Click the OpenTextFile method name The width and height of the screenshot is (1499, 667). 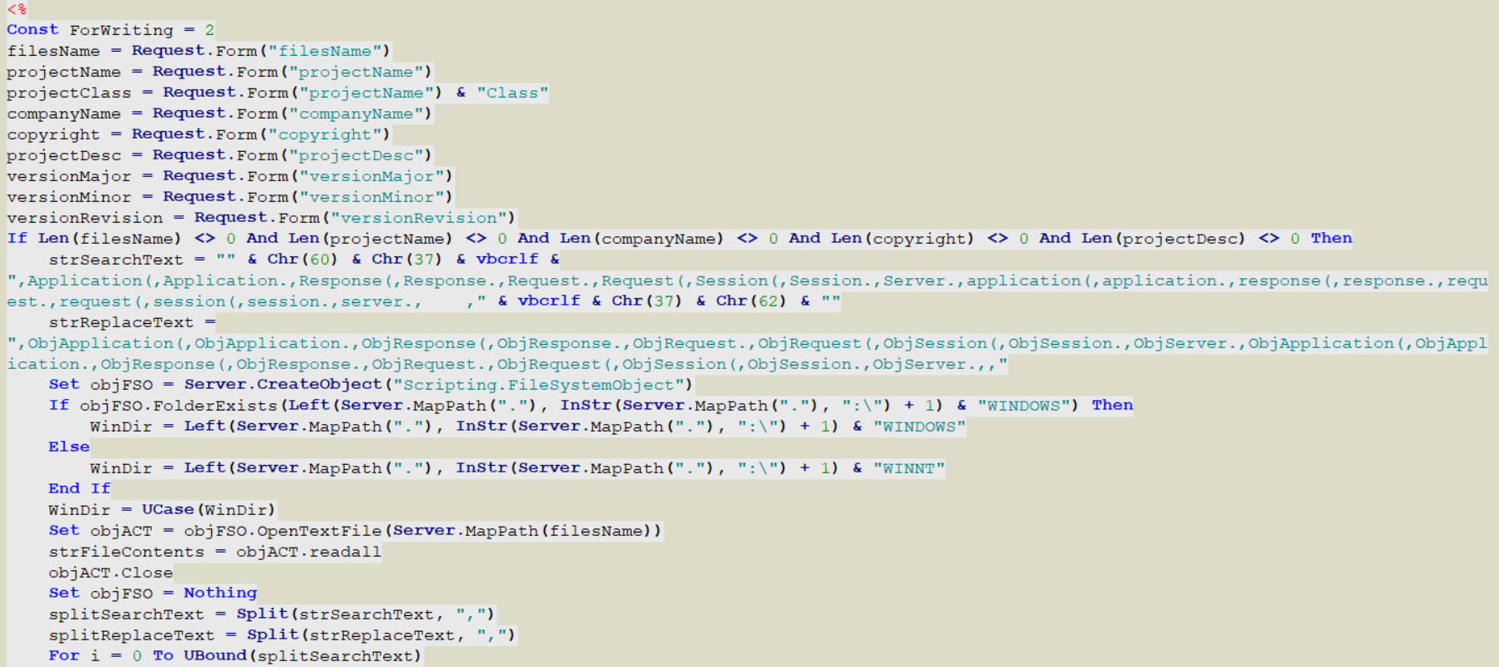pos(319,531)
